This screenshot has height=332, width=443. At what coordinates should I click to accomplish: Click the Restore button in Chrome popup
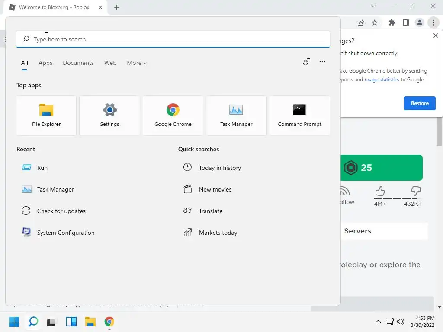click(420, 103)
